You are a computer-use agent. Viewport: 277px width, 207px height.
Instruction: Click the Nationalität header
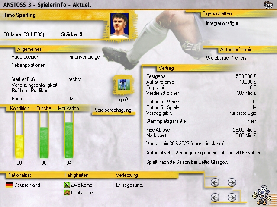(19, 175)
